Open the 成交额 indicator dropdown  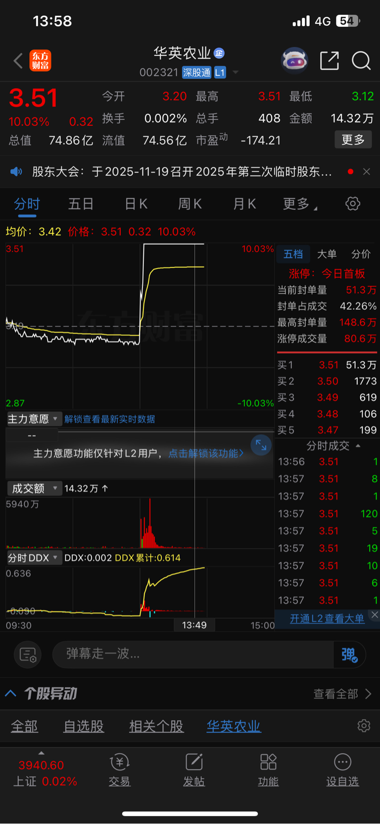point(34,489)
